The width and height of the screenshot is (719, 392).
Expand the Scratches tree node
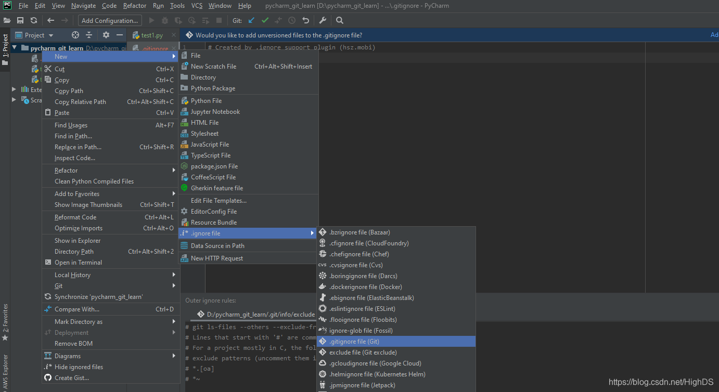click(x=14, y=100)
